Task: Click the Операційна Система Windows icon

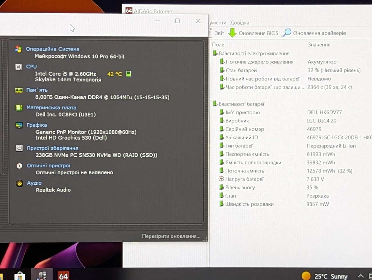Action: coord(18,49)
